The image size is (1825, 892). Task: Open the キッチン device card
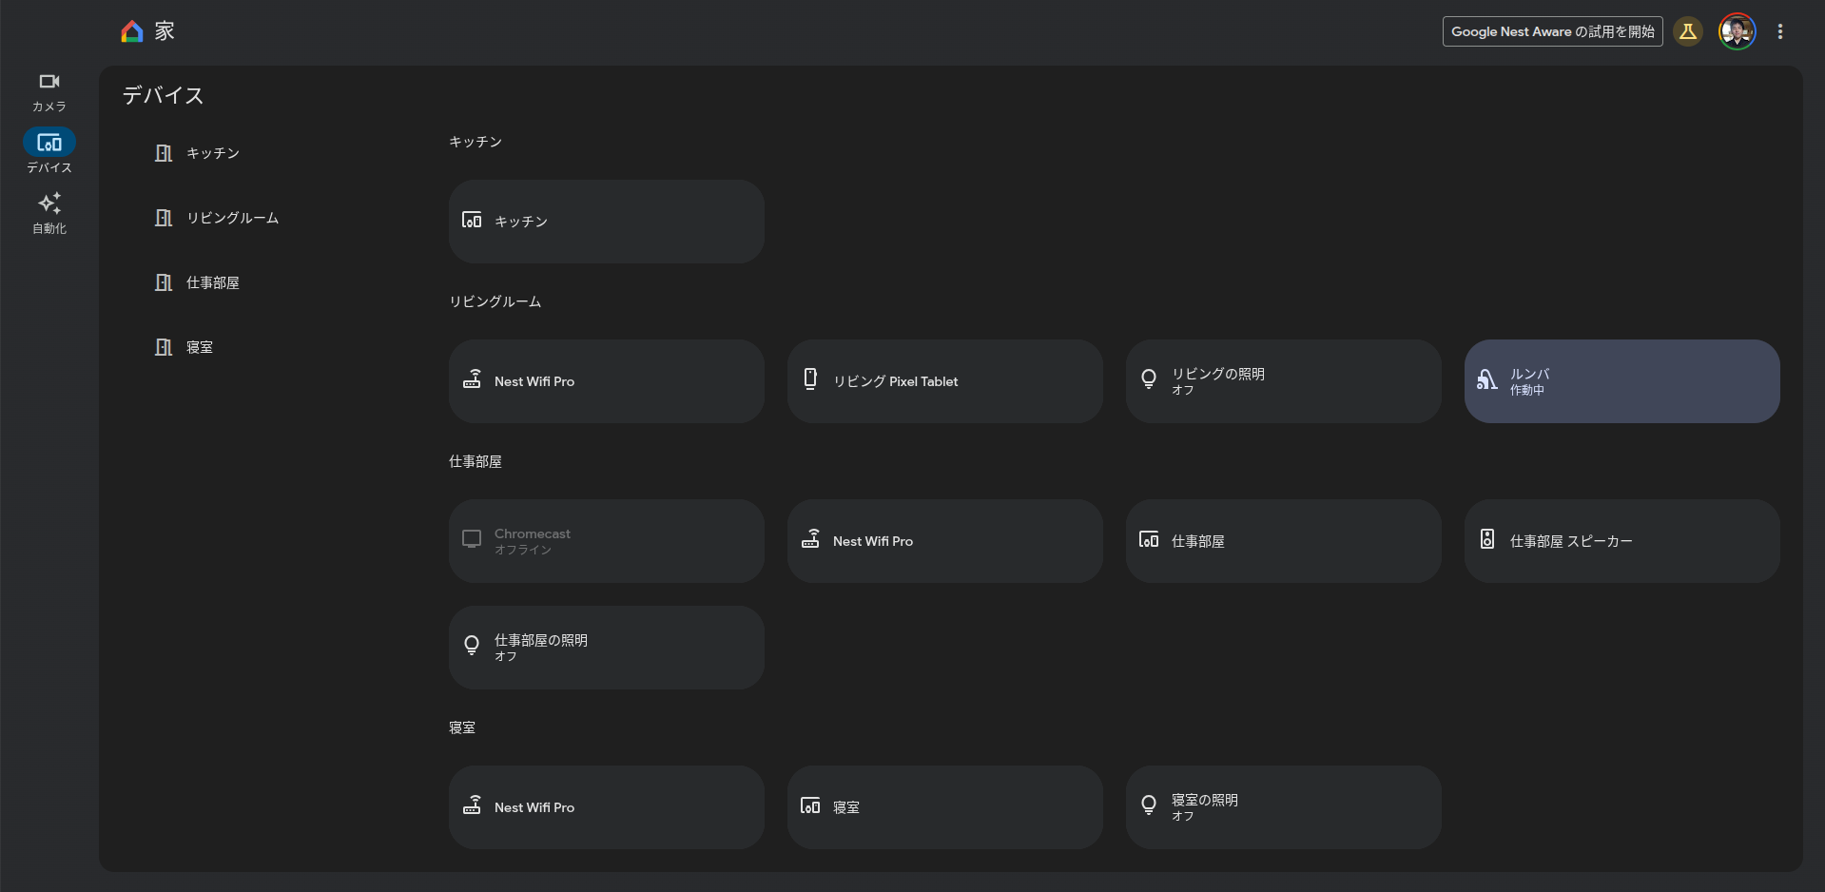[x=607, y=222]
